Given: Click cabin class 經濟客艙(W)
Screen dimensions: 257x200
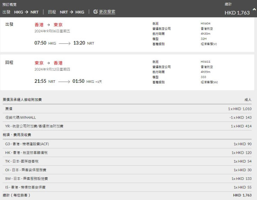Looking at the screenshot, I should pos(209,82).
